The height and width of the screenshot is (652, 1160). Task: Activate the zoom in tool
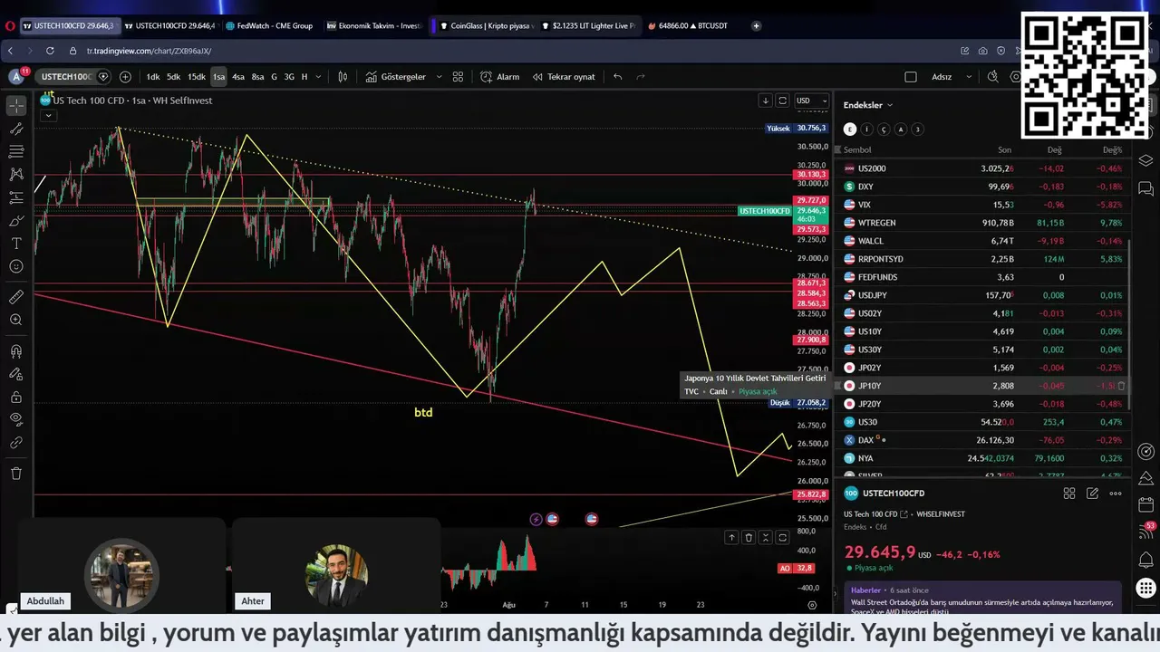click(16, 320)
